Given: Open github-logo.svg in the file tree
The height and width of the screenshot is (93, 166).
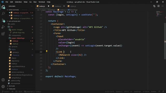Looking at the screenshot, I should pos(18,33).
